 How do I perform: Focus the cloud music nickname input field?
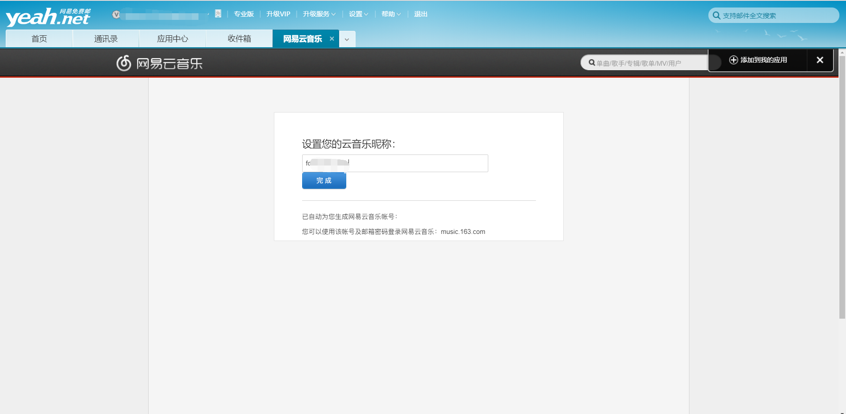395,163
